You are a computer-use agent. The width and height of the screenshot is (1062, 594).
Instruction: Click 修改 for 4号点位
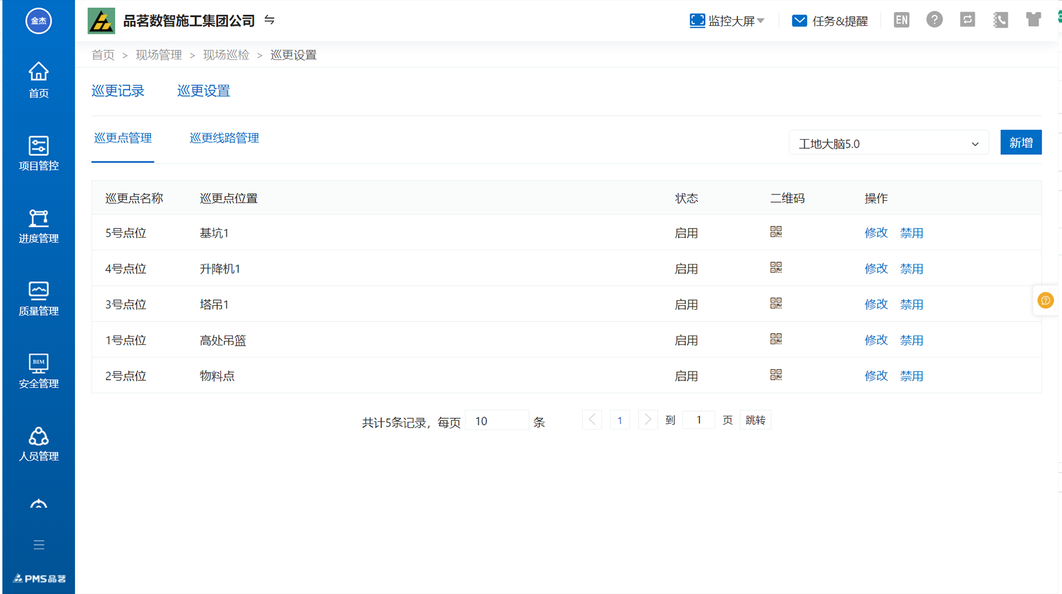coord(875,269)
